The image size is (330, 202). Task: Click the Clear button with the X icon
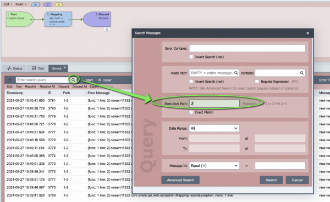click(x=105, y=80)
